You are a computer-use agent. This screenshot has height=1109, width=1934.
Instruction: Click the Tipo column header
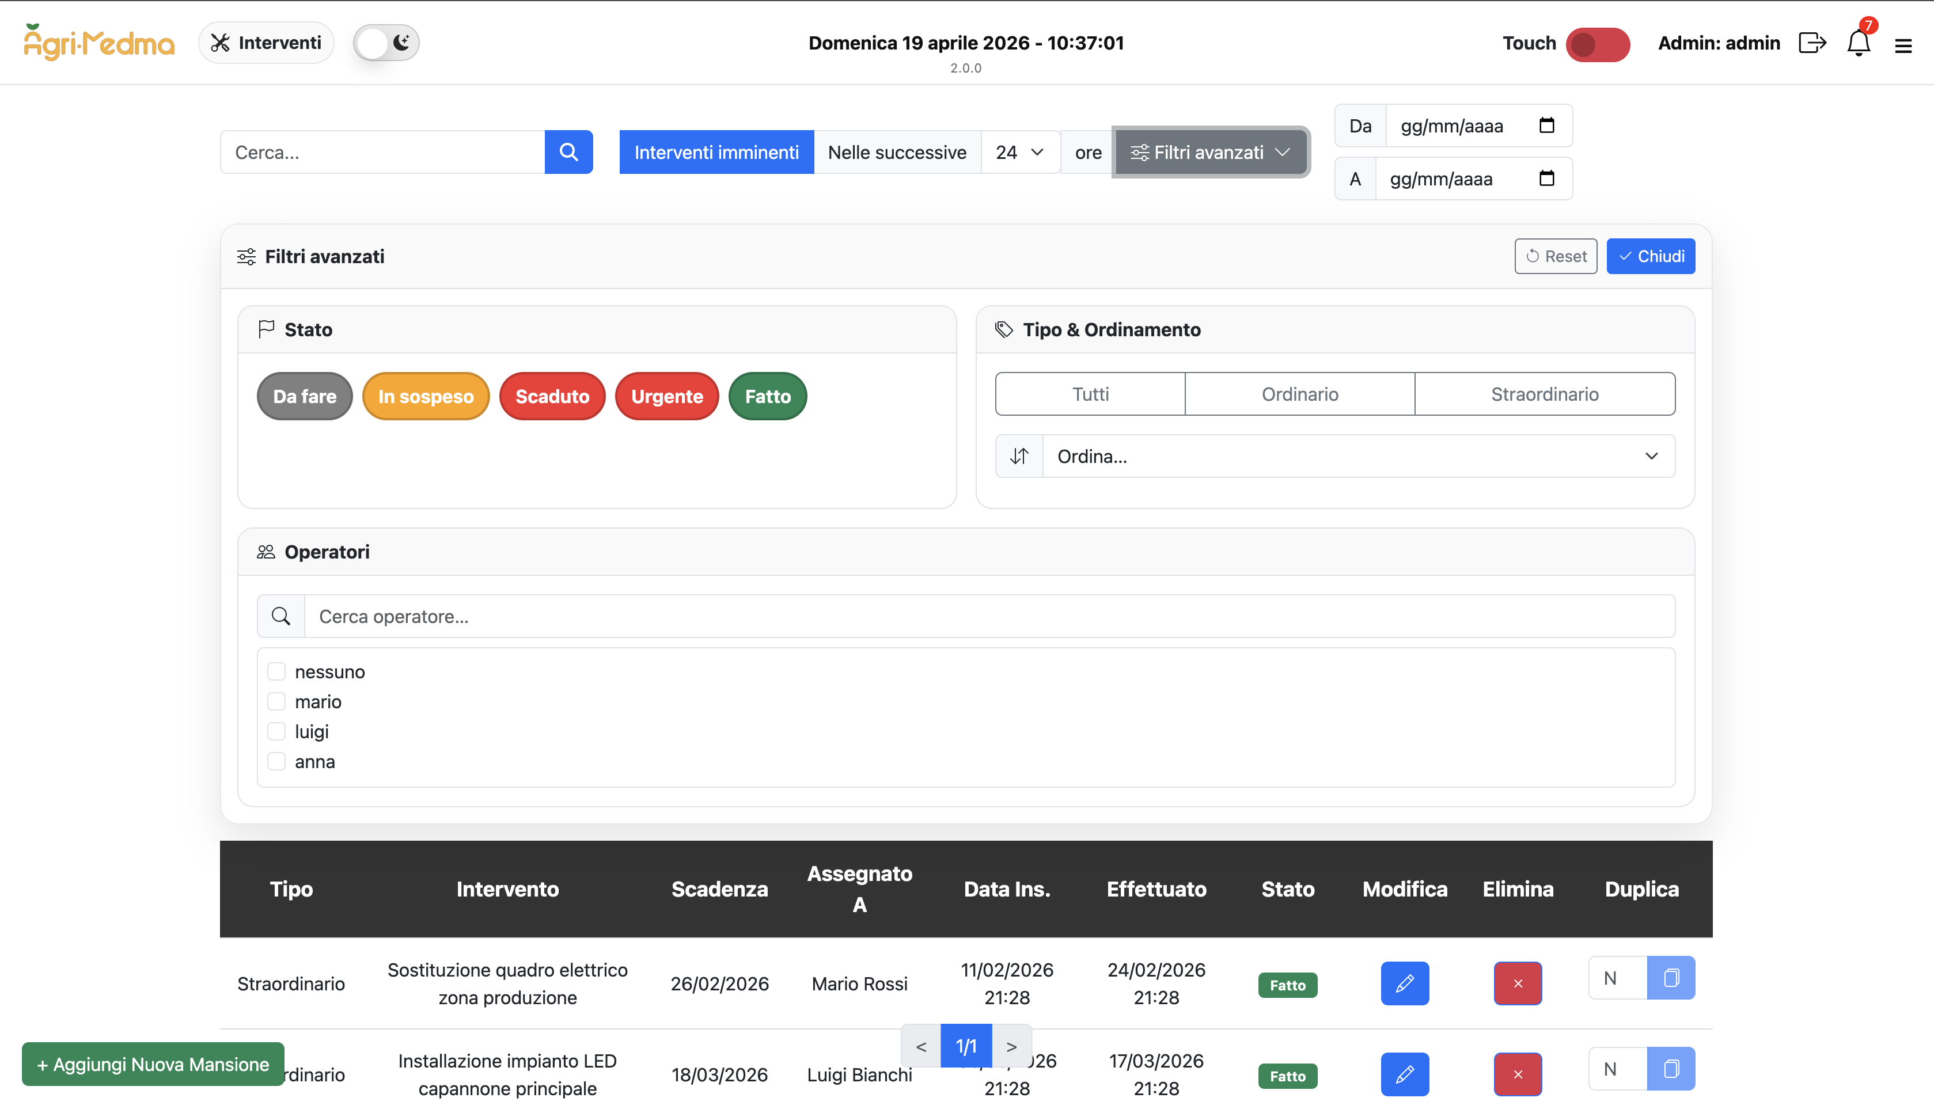[291, 889]
